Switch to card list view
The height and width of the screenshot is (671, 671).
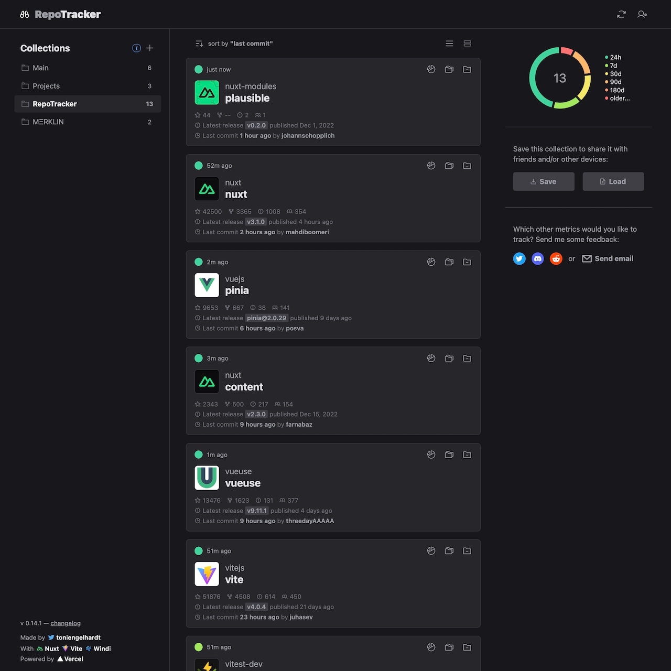467,44
